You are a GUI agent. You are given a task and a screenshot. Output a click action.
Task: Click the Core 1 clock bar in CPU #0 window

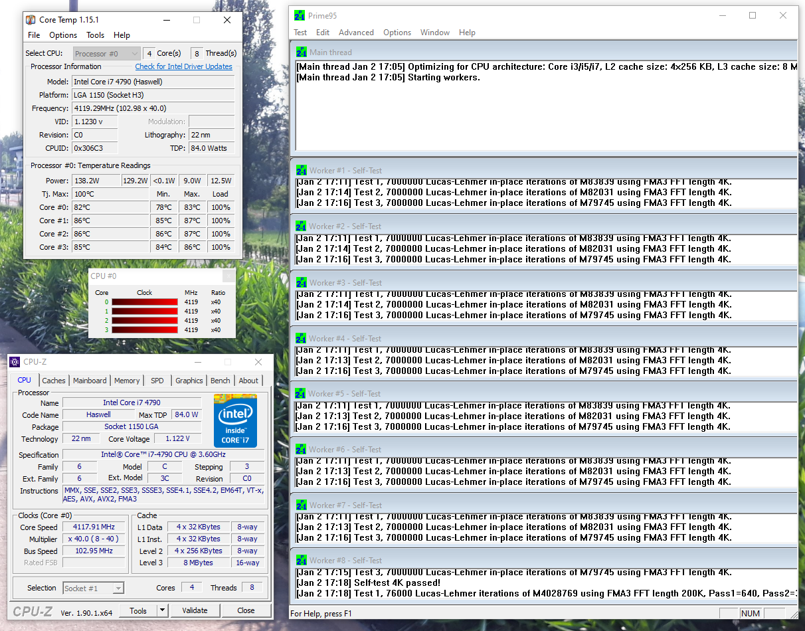145,311
